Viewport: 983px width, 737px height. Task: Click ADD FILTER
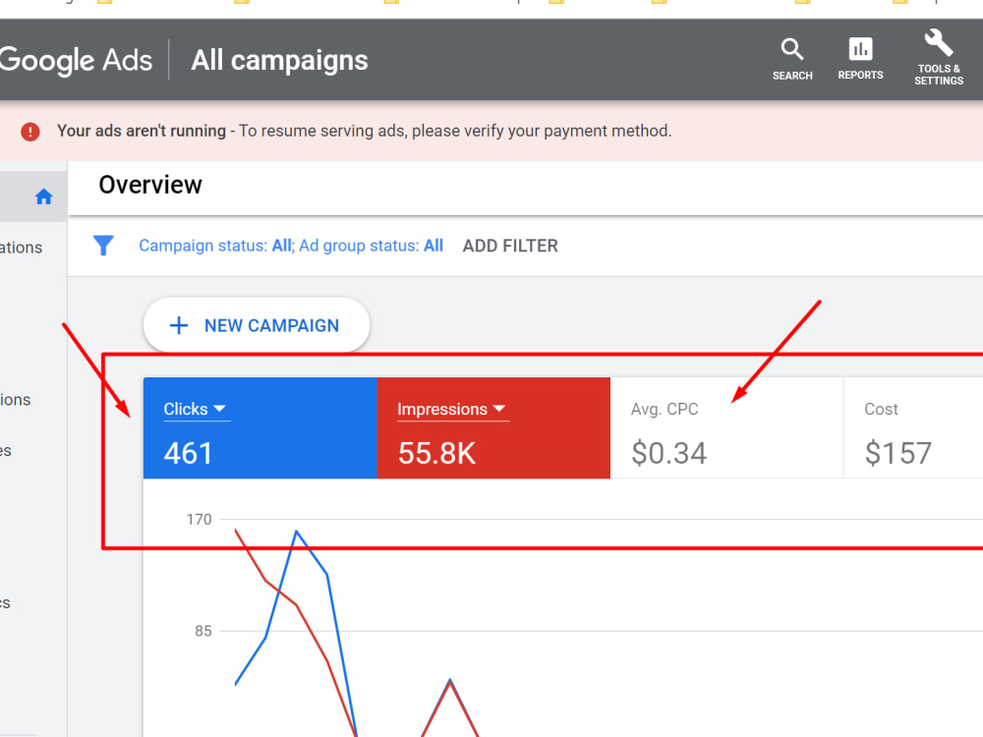click(x=510, y=246)
